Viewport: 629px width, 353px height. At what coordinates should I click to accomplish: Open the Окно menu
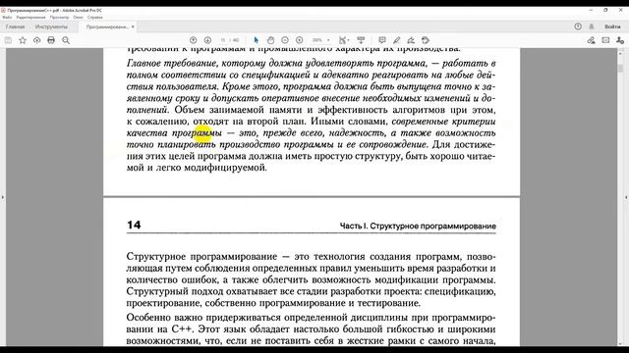point(79,18)
